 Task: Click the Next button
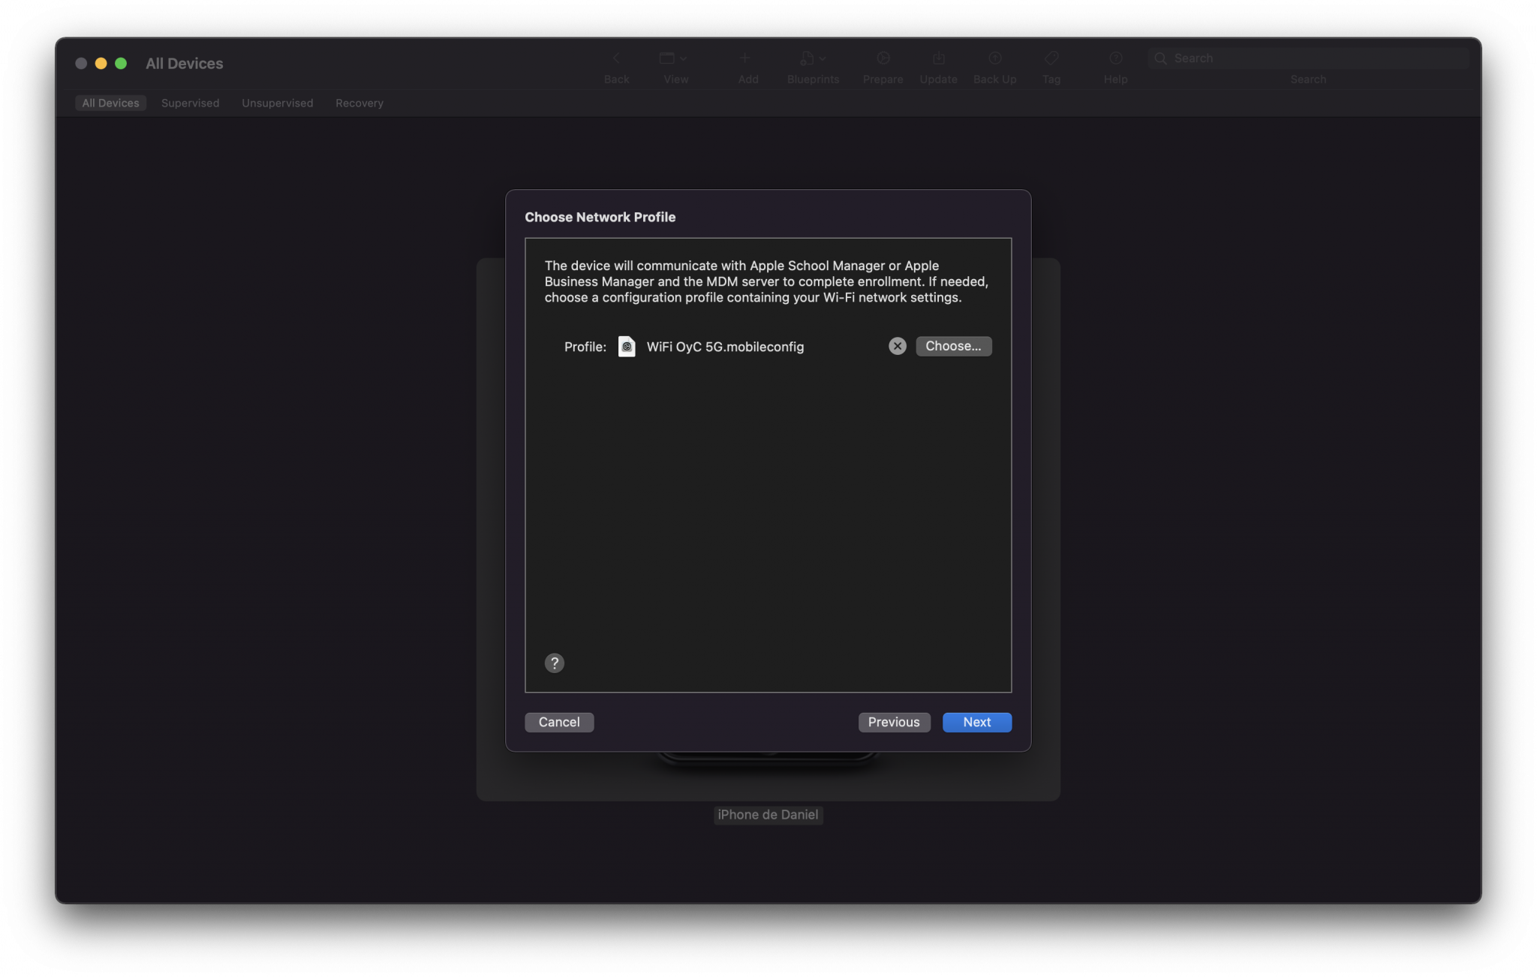click(x=976, y=722)
